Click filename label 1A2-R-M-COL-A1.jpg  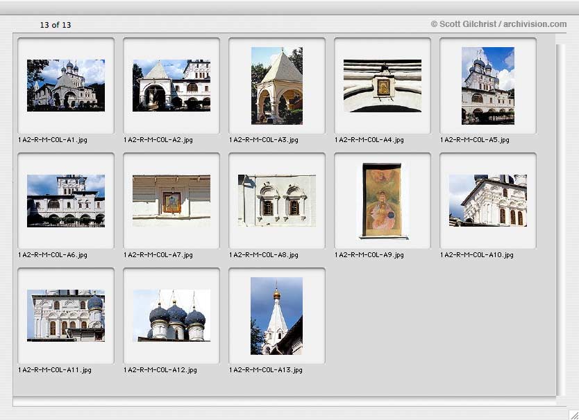click(x=53, y=140)
